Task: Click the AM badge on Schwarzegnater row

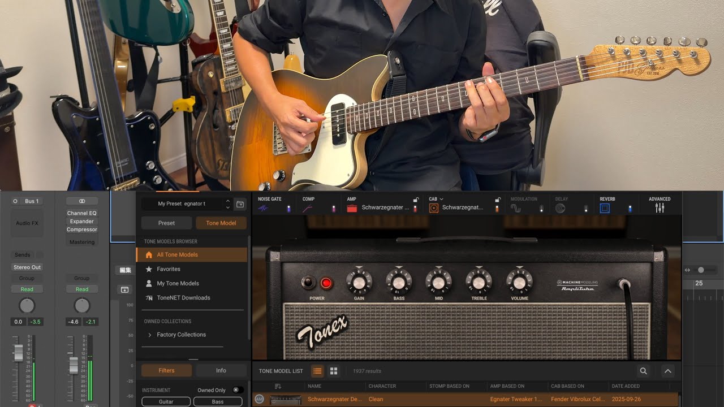Action: point(260,399)
